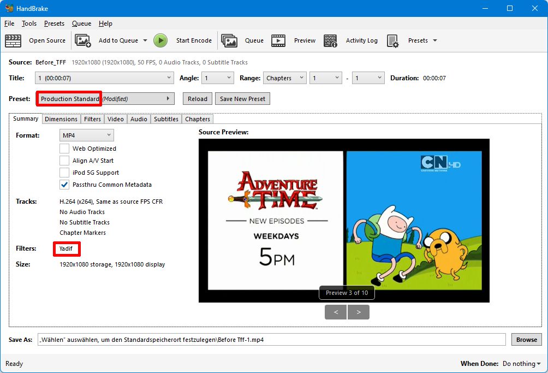Screen dimensions: 548x373
Task: Show the previous preview image
Action: point(336,312)
